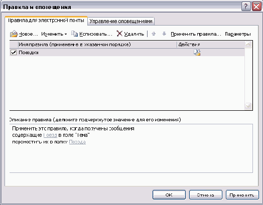Move the rule down with the arrow icon
The height and width of the screenshot is (205, 263).
pyautogui.click(x=164, y=34)
